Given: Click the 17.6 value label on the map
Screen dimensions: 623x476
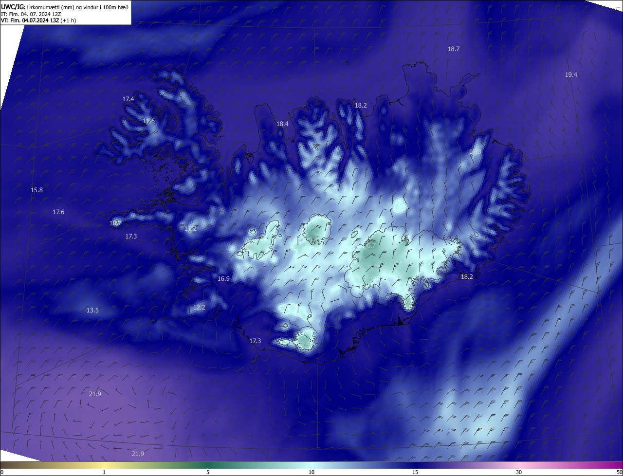Looking at the screenshot, I should (x=58, y=212).
